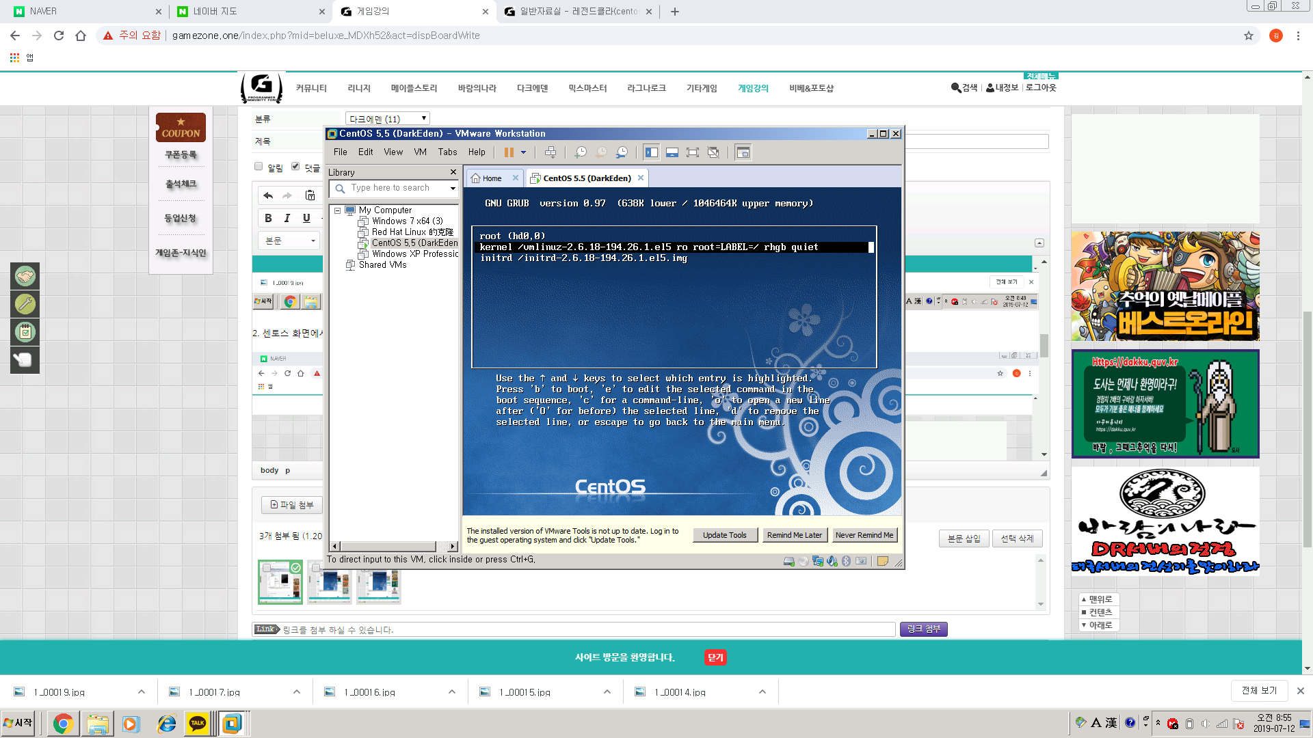Take a snapshot of the virtual machine
The height and width of the screenshot is (738, 1313).
coord(581,152)
